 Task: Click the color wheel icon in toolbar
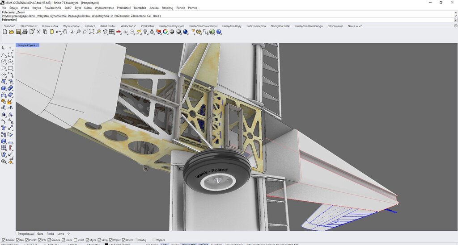[x=165, y=32]
